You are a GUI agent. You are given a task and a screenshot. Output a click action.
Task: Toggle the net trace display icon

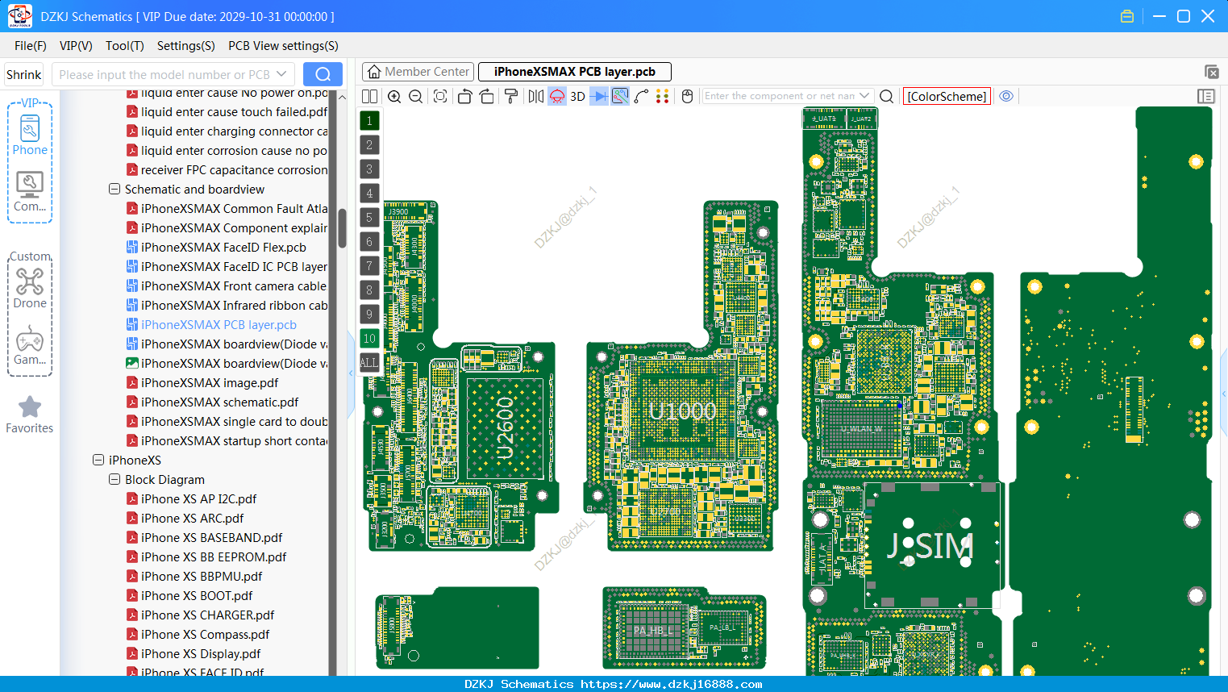620,97
